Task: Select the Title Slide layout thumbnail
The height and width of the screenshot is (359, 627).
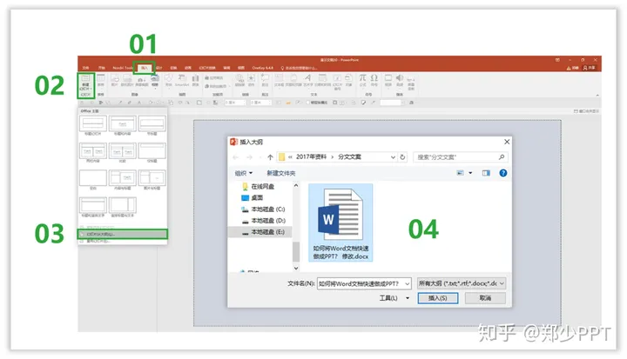Action: 93,123
